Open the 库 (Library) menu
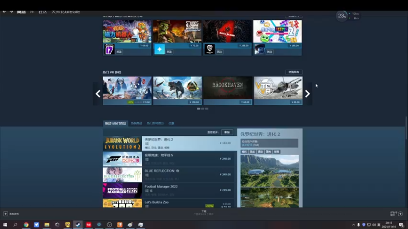 (32, 12)
